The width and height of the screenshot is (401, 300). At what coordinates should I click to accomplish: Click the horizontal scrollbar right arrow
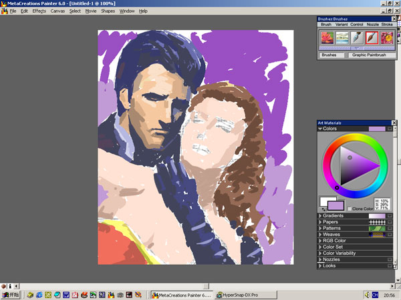[x=392, y=286]
